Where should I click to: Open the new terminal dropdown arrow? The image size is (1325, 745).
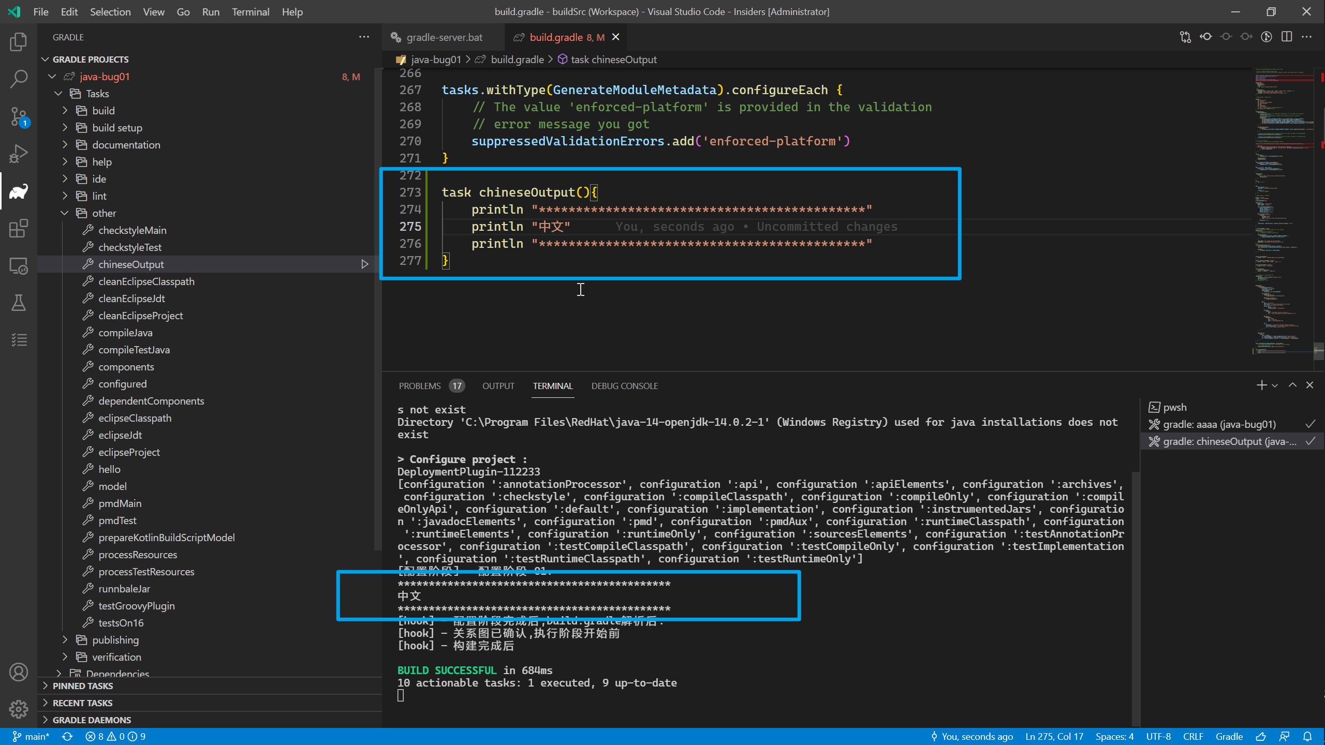coord(1275,385)
